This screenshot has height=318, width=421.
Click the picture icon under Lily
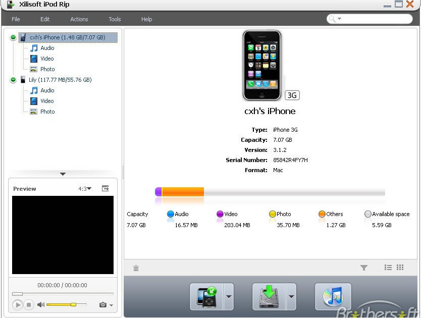33,112
